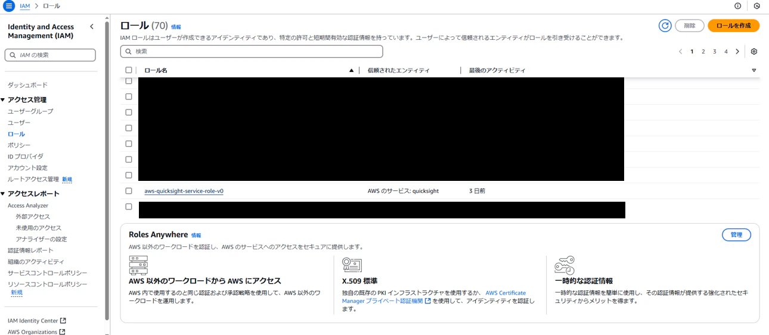Open the aws-quicksight-service-role-v0 role link

(x=184, y=191)
